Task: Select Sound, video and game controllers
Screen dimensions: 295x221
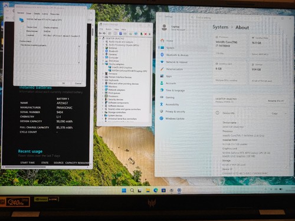Action: [x=124, y=109]
